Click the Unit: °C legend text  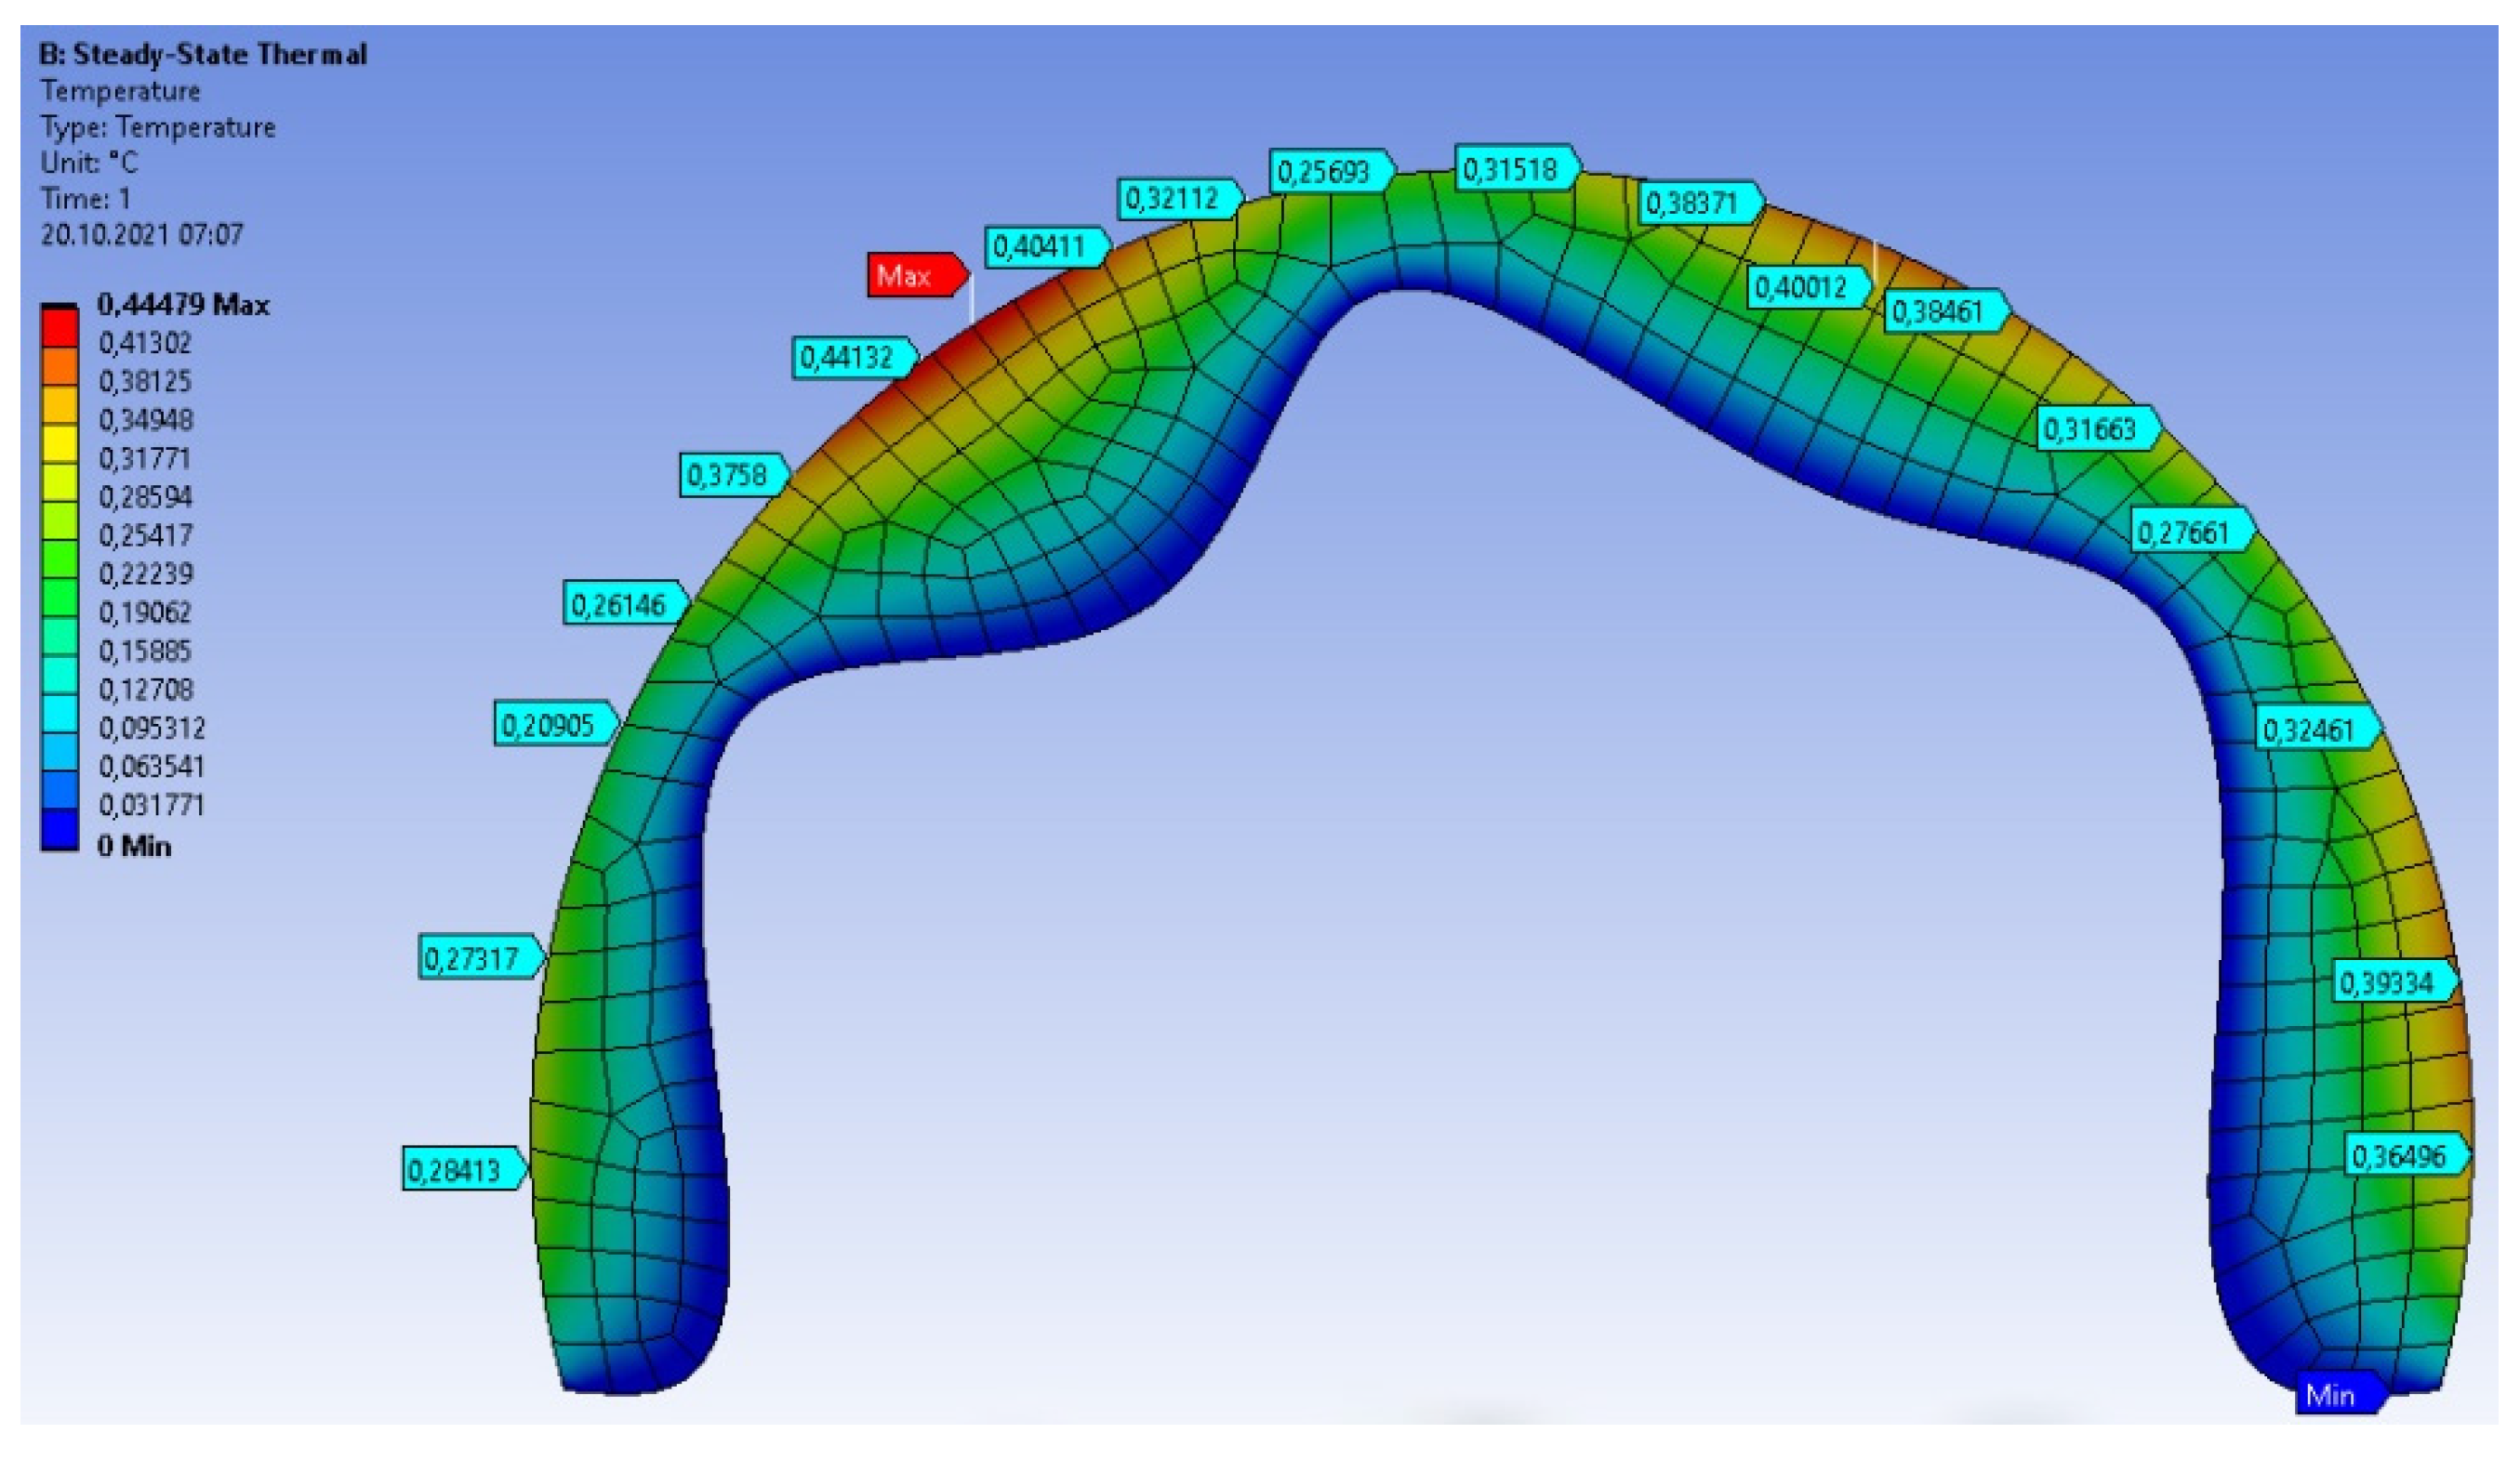coord(89,162)
